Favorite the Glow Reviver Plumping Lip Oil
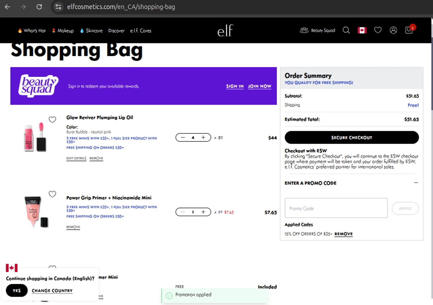Viewport: 433px width, 305px height. (x=52, y=119)
